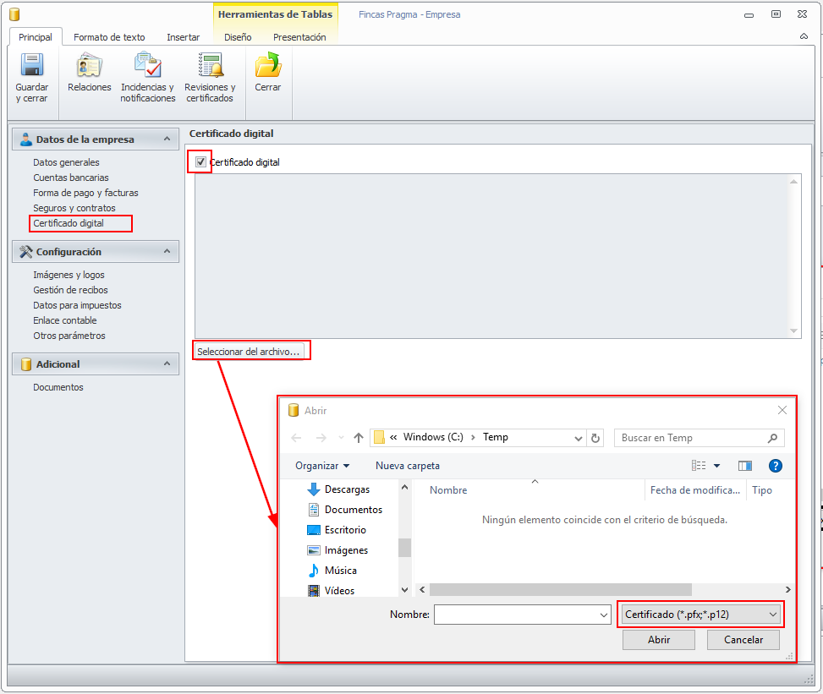Open Incidencias y notificaciones icon
823x694 pixels.
tap(147, 66)
